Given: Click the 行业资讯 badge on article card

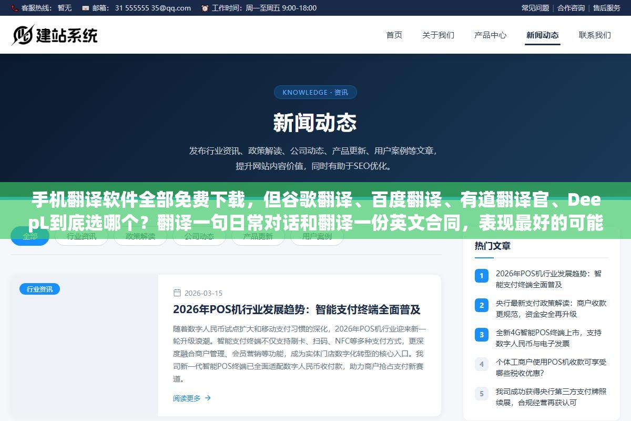Looking at the screenshot, I should click(39, 289).
